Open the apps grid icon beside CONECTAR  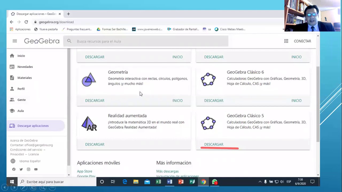(286, 41)
